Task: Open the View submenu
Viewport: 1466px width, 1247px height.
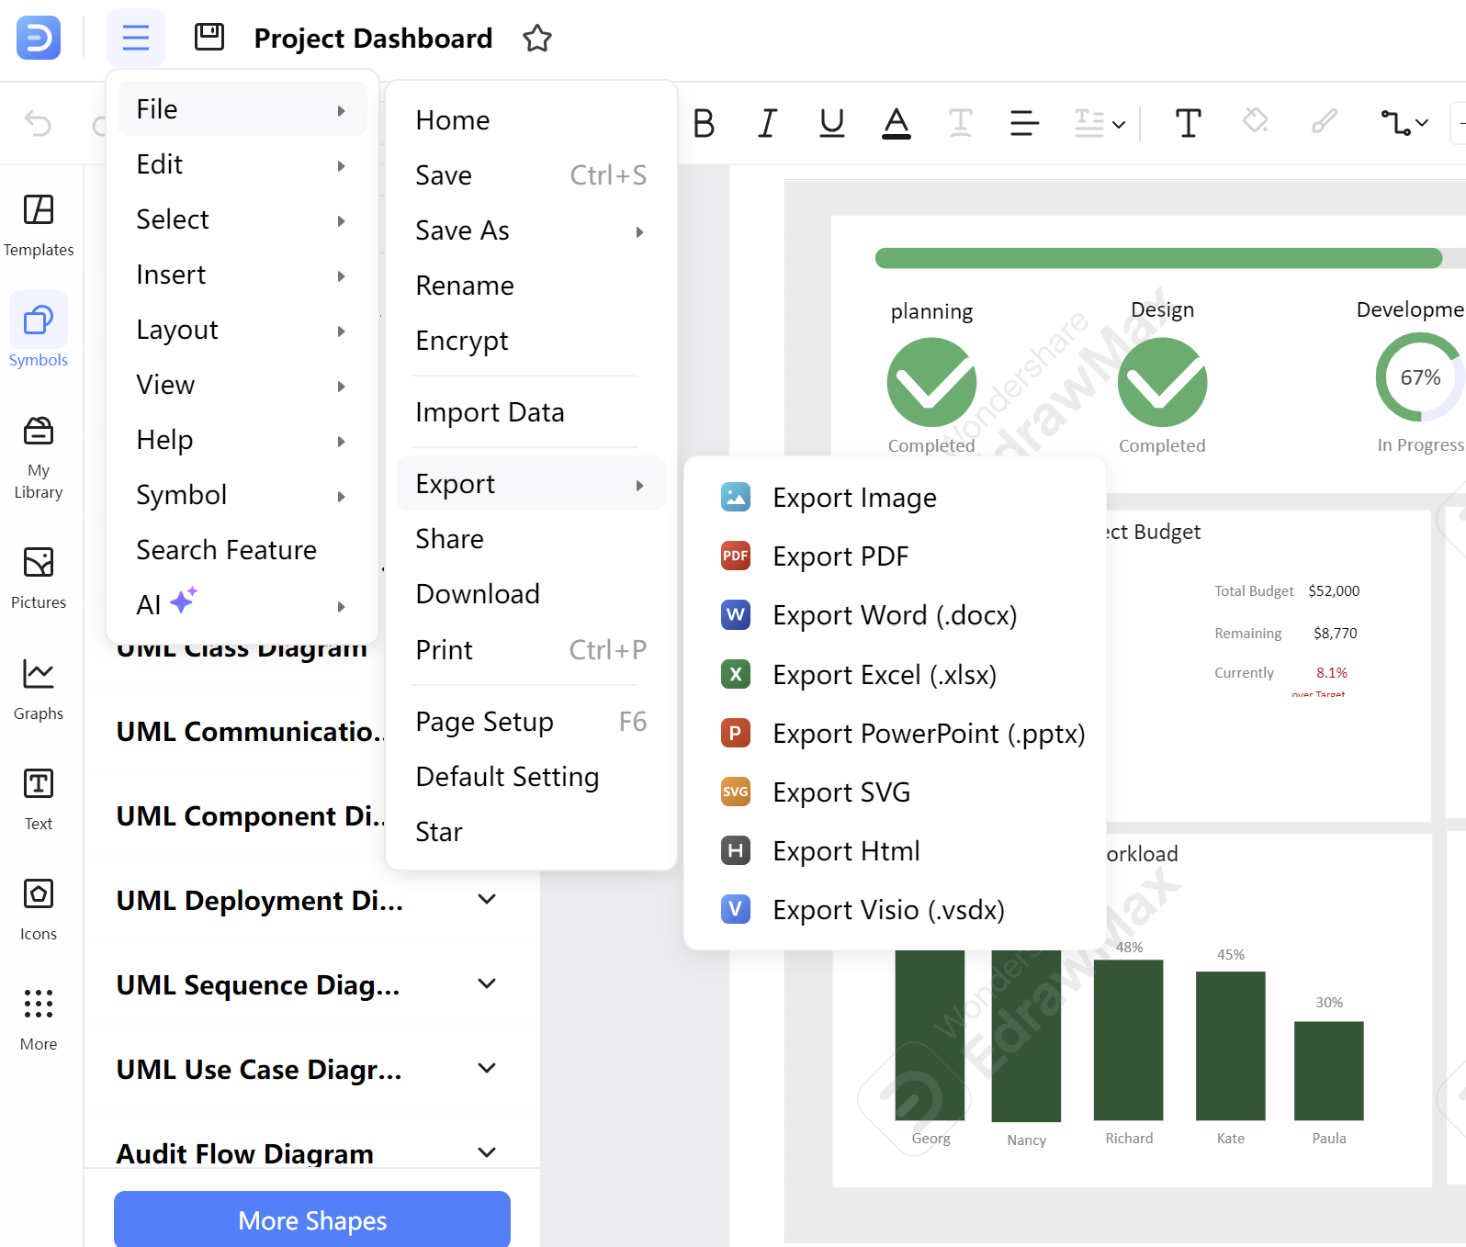Action: pos(242,385)
